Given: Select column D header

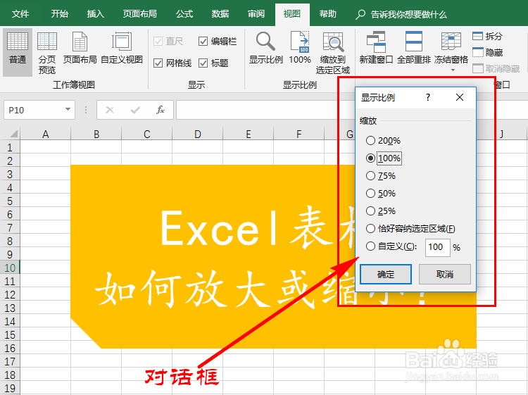Looking at the screenshot, I should 197,134.
